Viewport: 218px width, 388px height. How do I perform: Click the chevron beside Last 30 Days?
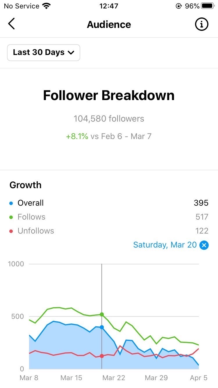[x=71, y=53]
